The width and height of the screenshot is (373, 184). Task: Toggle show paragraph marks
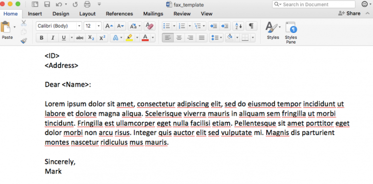tap(251, 26)
